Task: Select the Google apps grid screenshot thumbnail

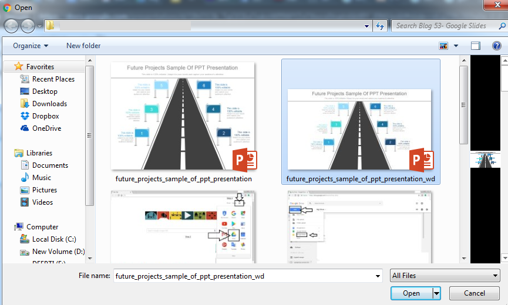Action: tap(183, 227)
